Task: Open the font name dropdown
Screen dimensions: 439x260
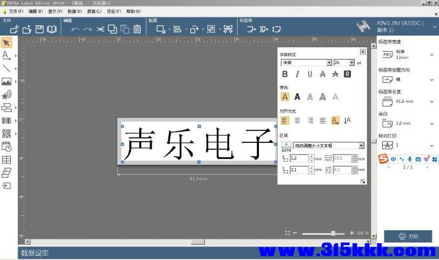Action: pos(329,63)
